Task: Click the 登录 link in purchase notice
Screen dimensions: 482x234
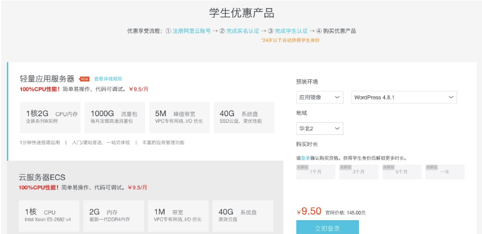Action: click(x=305, y=158)
